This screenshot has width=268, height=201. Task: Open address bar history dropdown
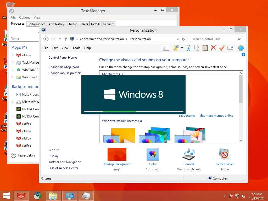[178, 39]
